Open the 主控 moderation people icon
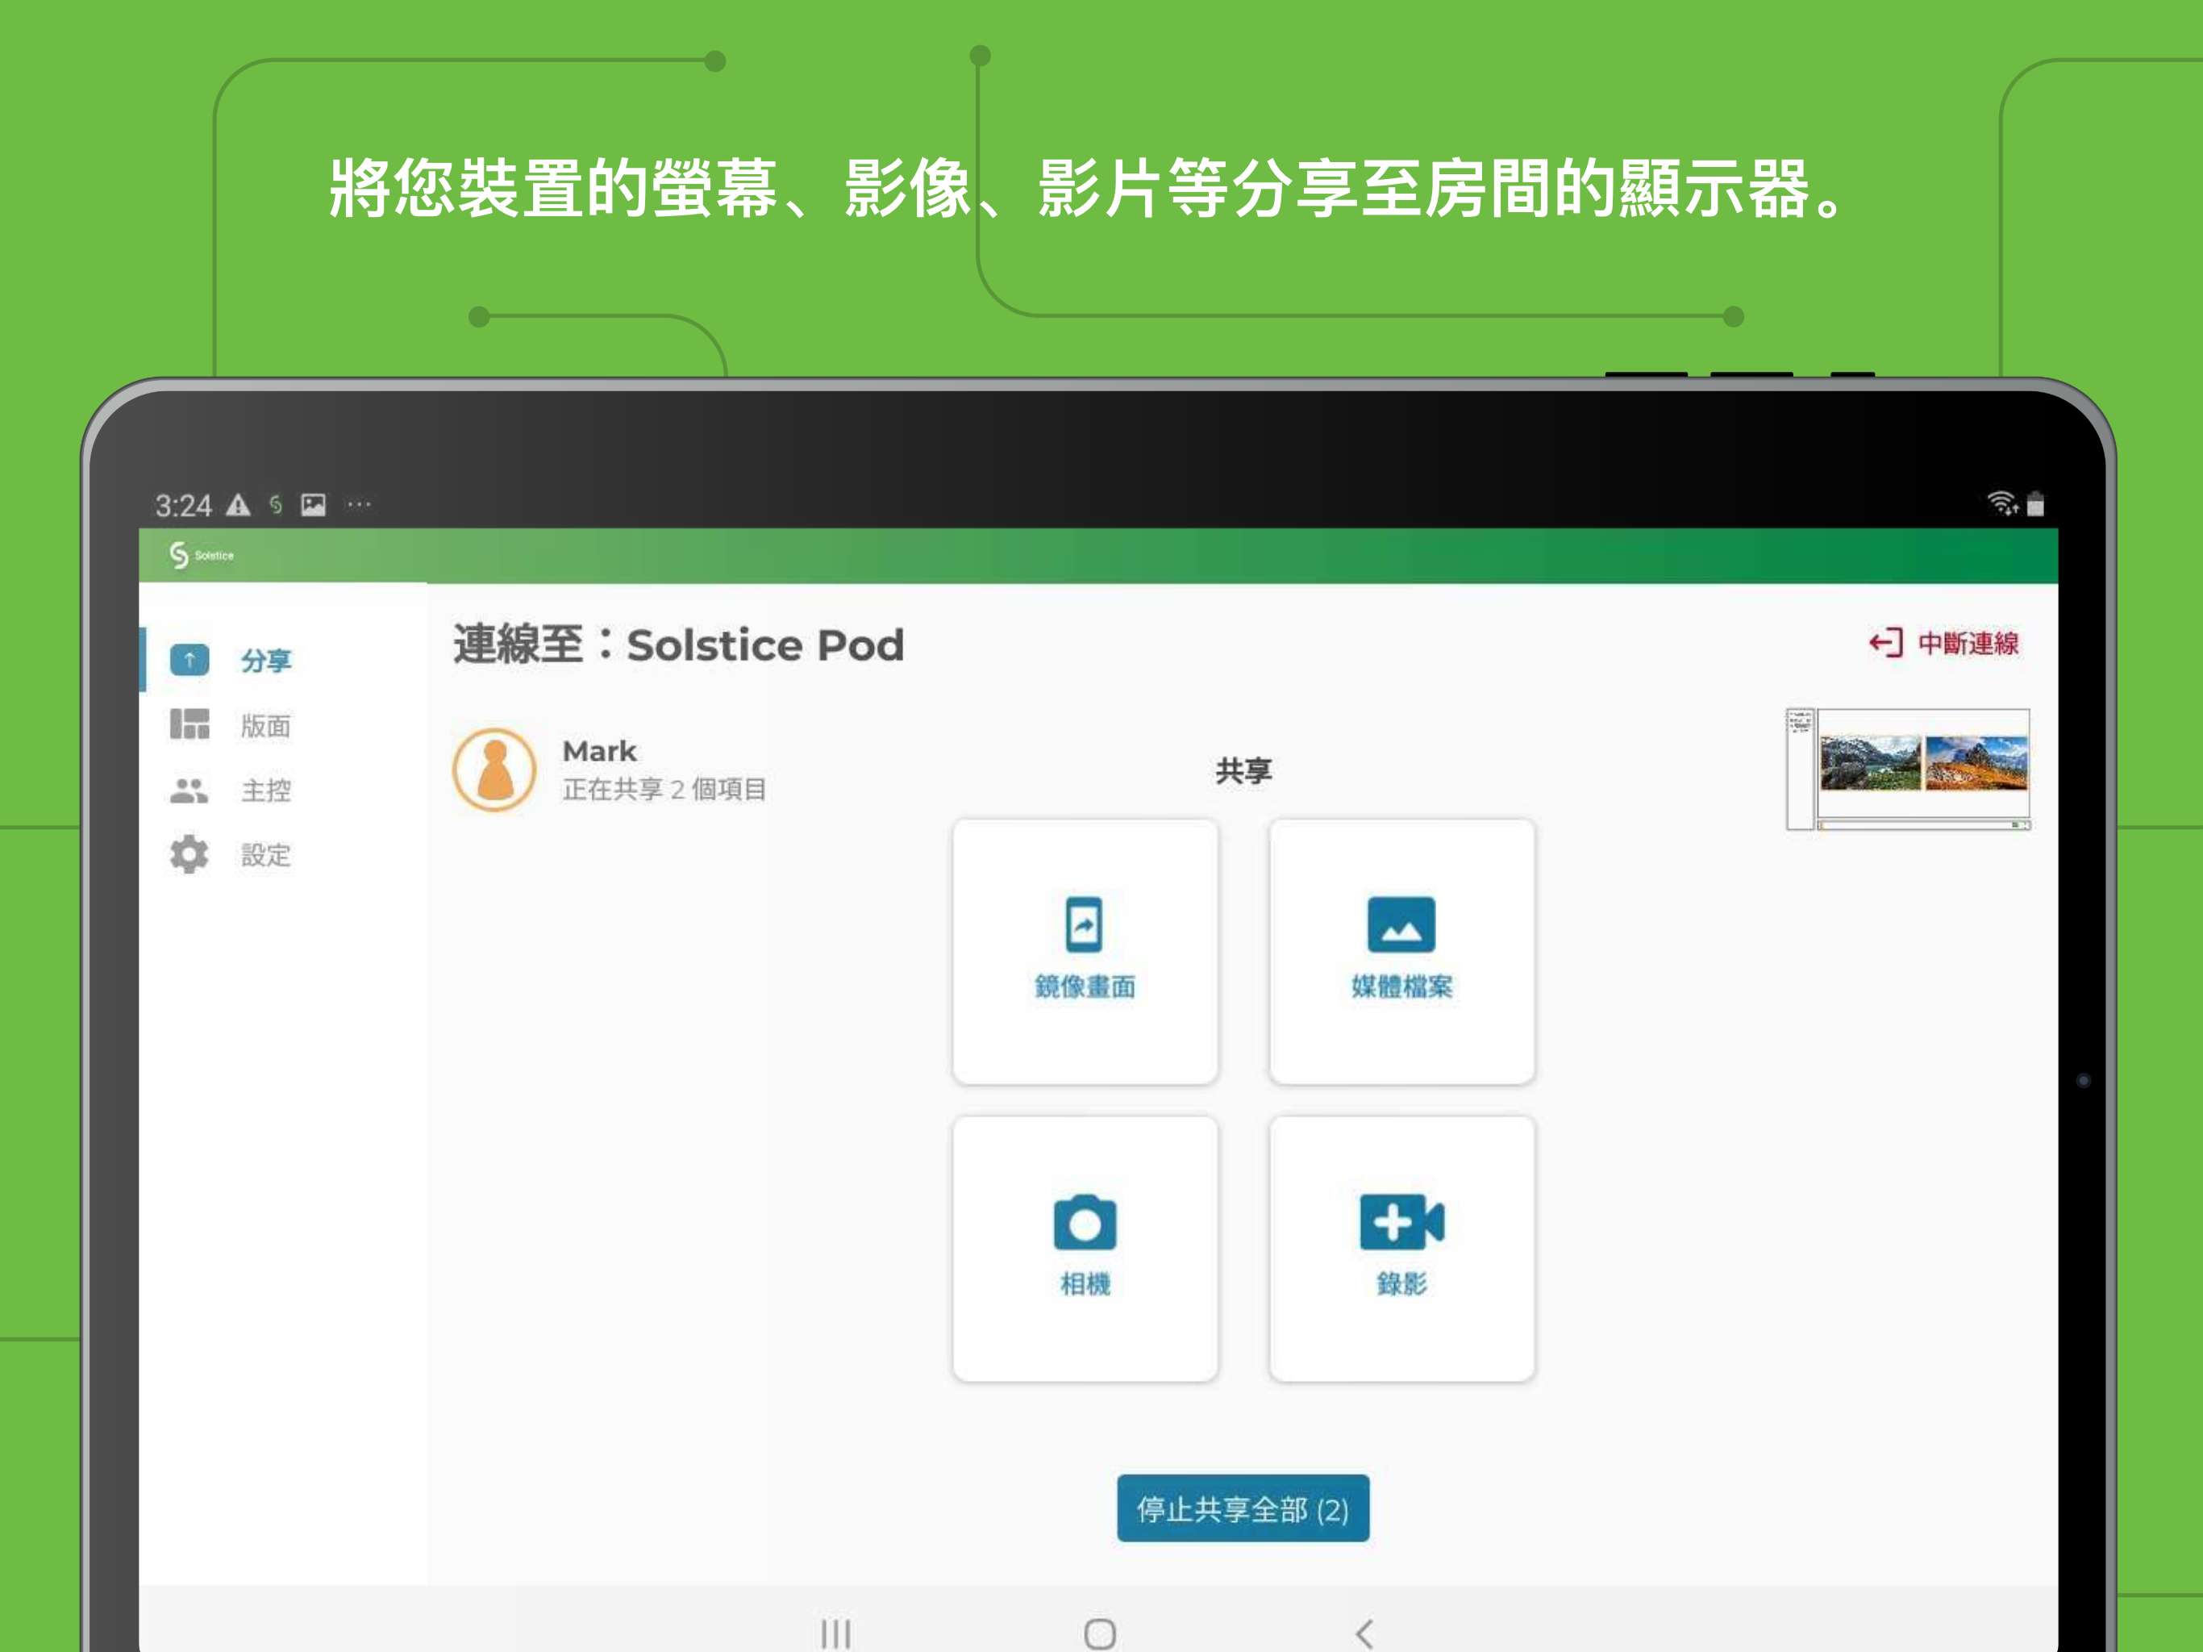The image size is (2203, 1652). [189, 791]
